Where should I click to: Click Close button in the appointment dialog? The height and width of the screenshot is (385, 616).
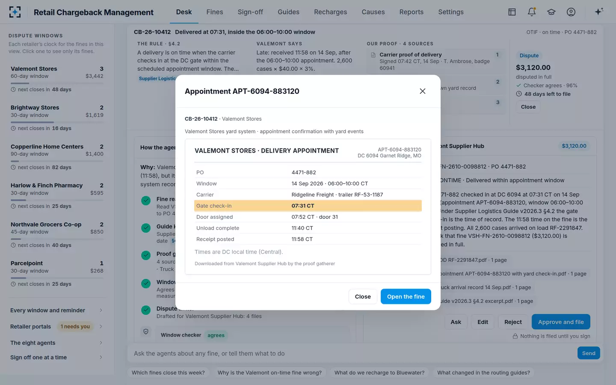click(363, 296)
